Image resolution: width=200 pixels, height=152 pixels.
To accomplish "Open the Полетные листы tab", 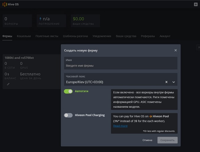I will pos(47,36).
